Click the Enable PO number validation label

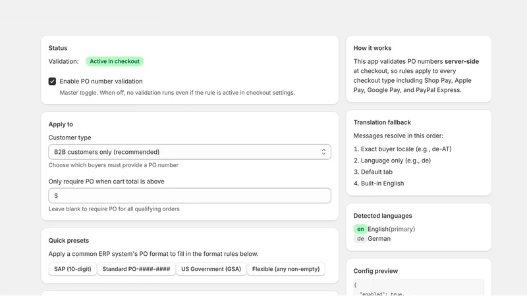click(101, 81)
